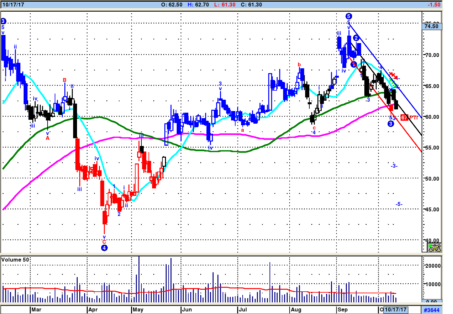
Task: Click the 74.50 price cursor label
Action: (x=432, y=27)
